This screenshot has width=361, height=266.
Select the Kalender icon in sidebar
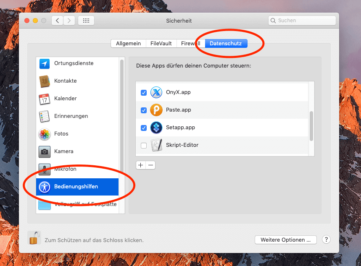(x=45, y=99)
